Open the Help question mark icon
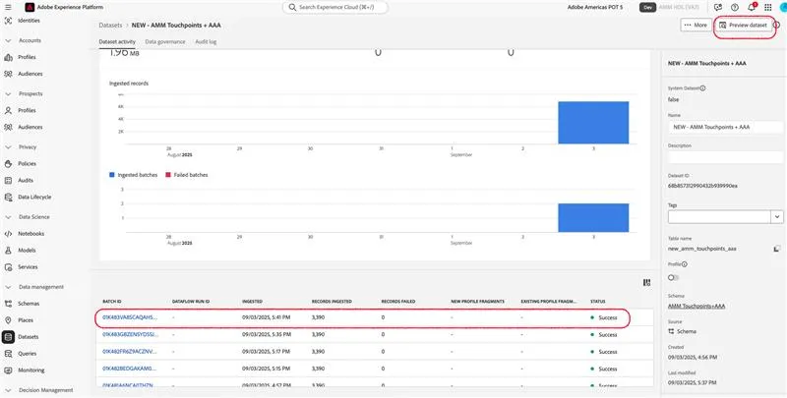Image resolution: width=787 pixels, height=398 pixels. point(735,7)
